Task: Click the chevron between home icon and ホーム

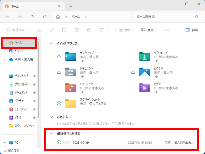Action: pyautogui.click(x=66, y=17)
